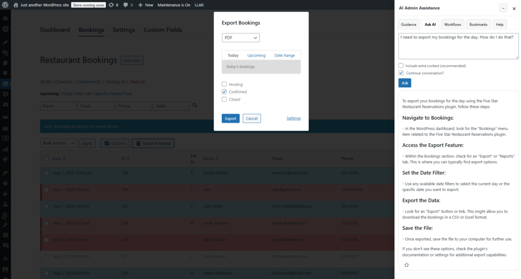Viewport: 521px width, 279px height.
Task: Open the Tools wrench icon in the sidebar
Action: pyautogui.click(x=5, y=225)
